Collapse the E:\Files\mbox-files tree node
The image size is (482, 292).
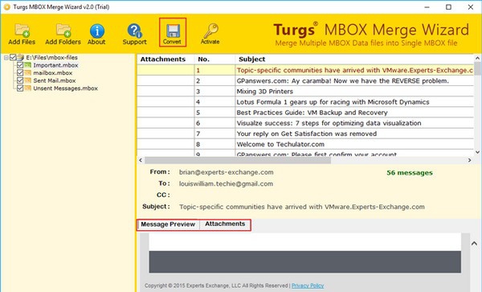(6, 58)
